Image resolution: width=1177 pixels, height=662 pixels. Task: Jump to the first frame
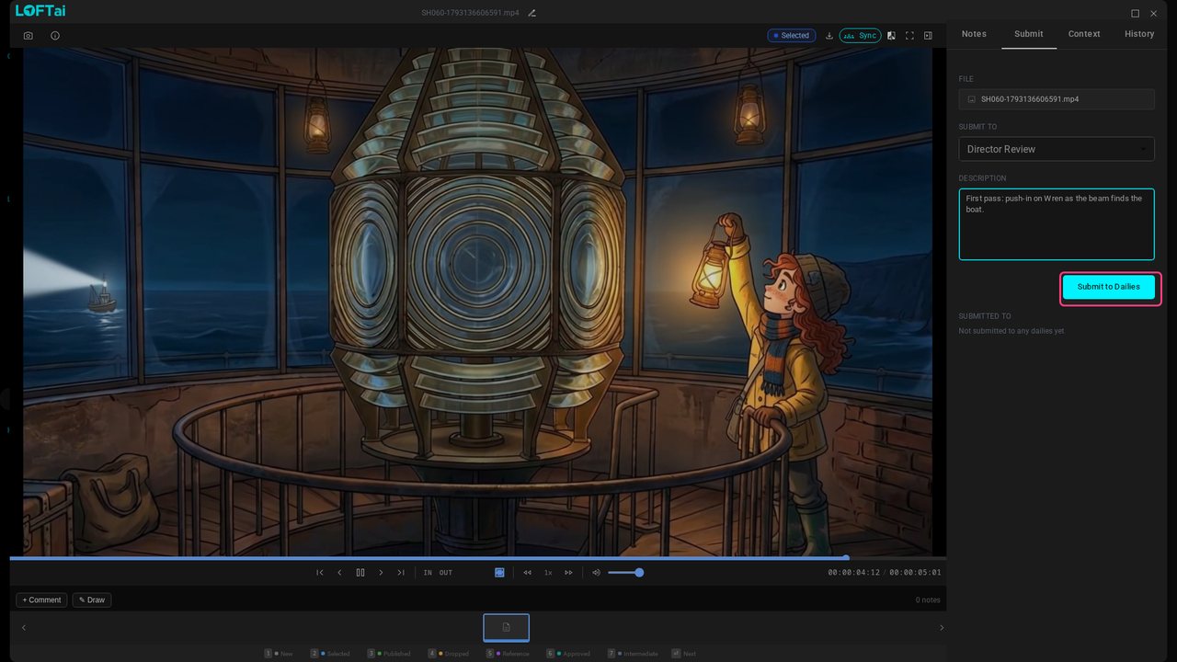click(x=320, y=573)
